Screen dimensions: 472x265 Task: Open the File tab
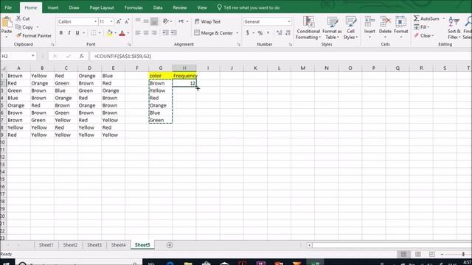coord(8,7)
